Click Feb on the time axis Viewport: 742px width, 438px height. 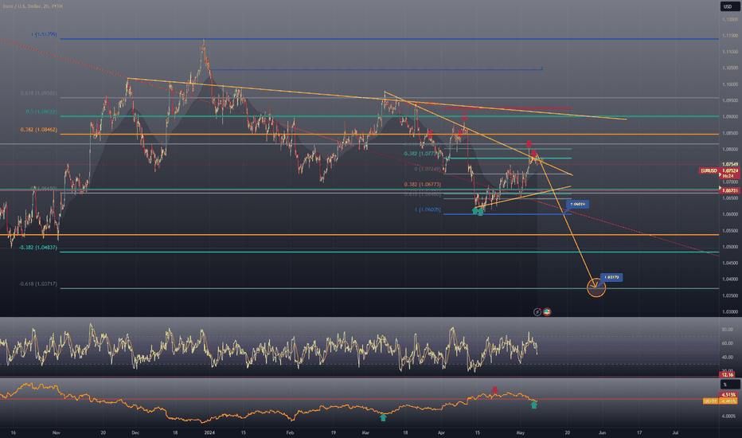[290, 432]
